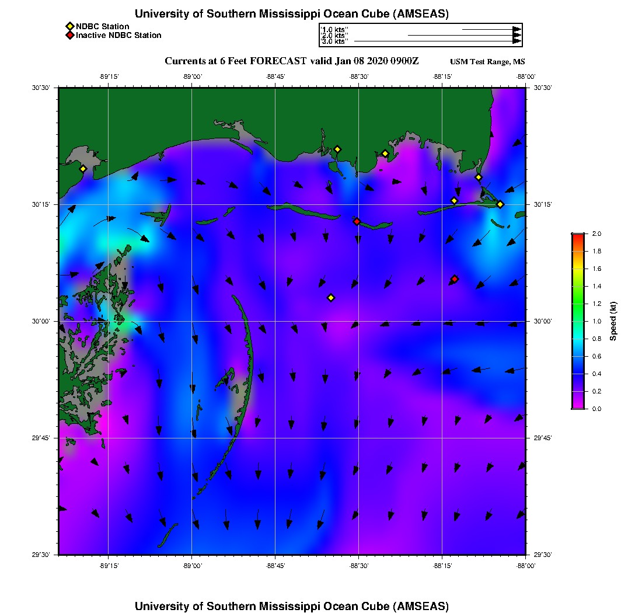Click the '0.6' tick label on the colorbar
Screen dimensions: 642x613
click(x=596, y=356)
